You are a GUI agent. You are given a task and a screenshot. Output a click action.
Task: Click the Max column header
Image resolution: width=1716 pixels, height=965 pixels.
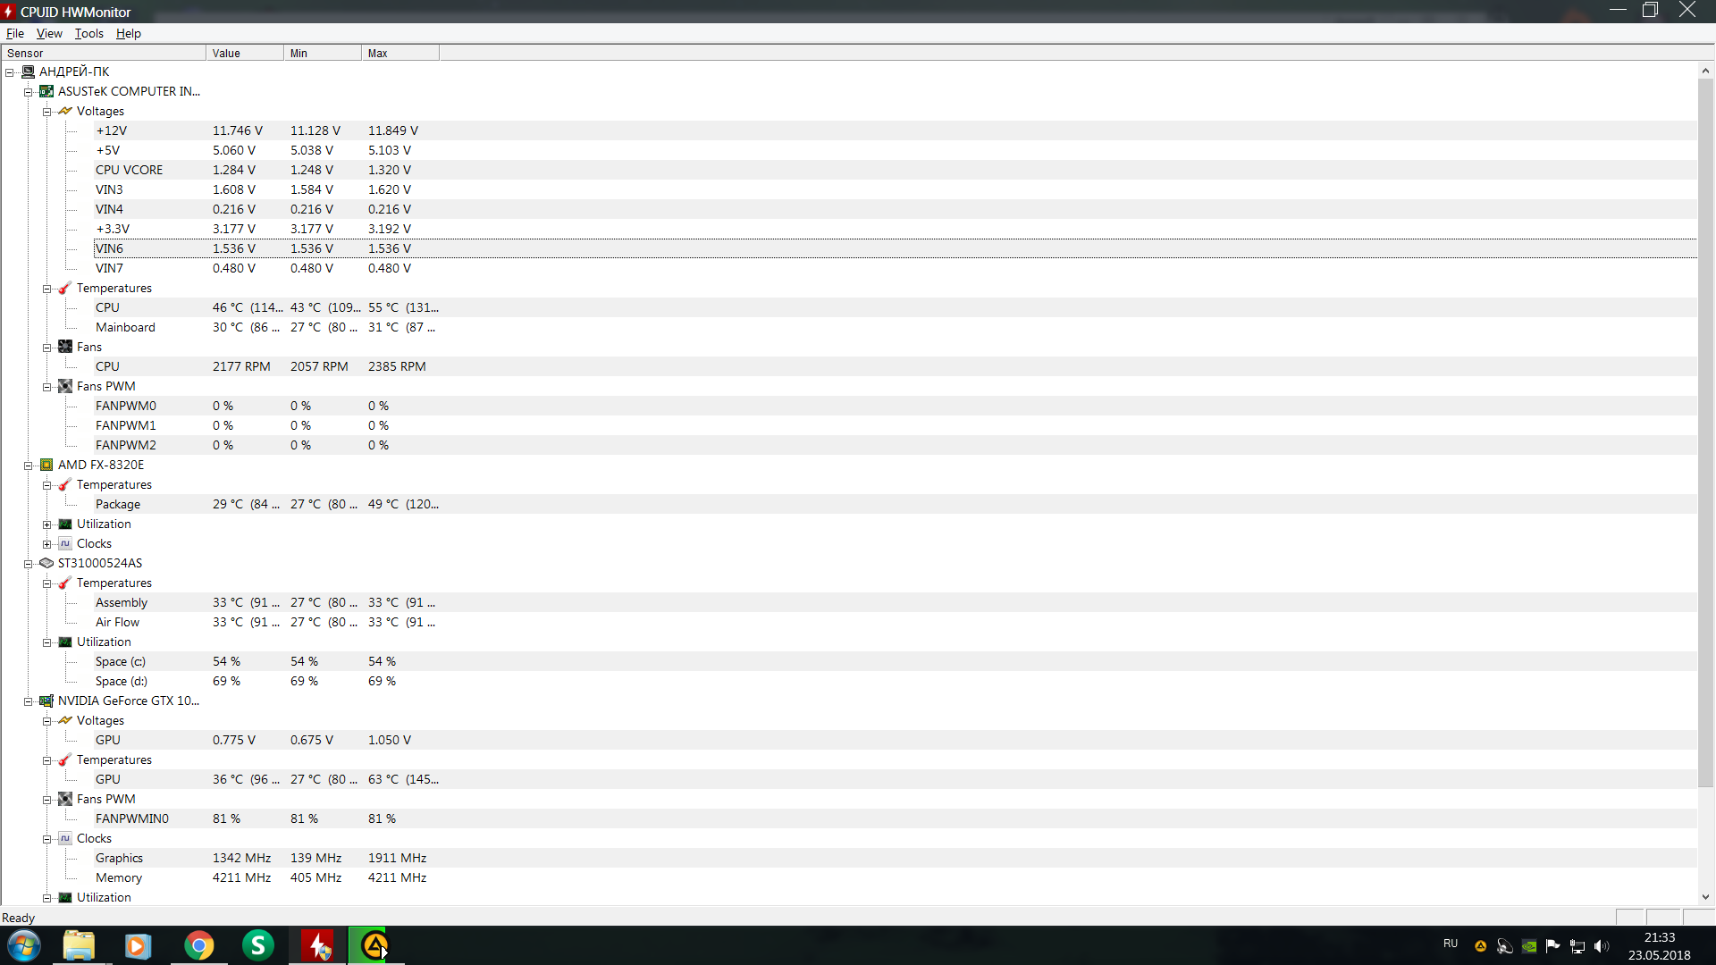pyautogui.click(x=400, y=53)
